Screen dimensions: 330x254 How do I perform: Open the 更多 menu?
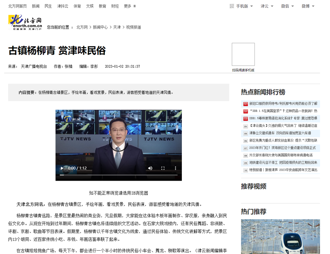[127, 6]
